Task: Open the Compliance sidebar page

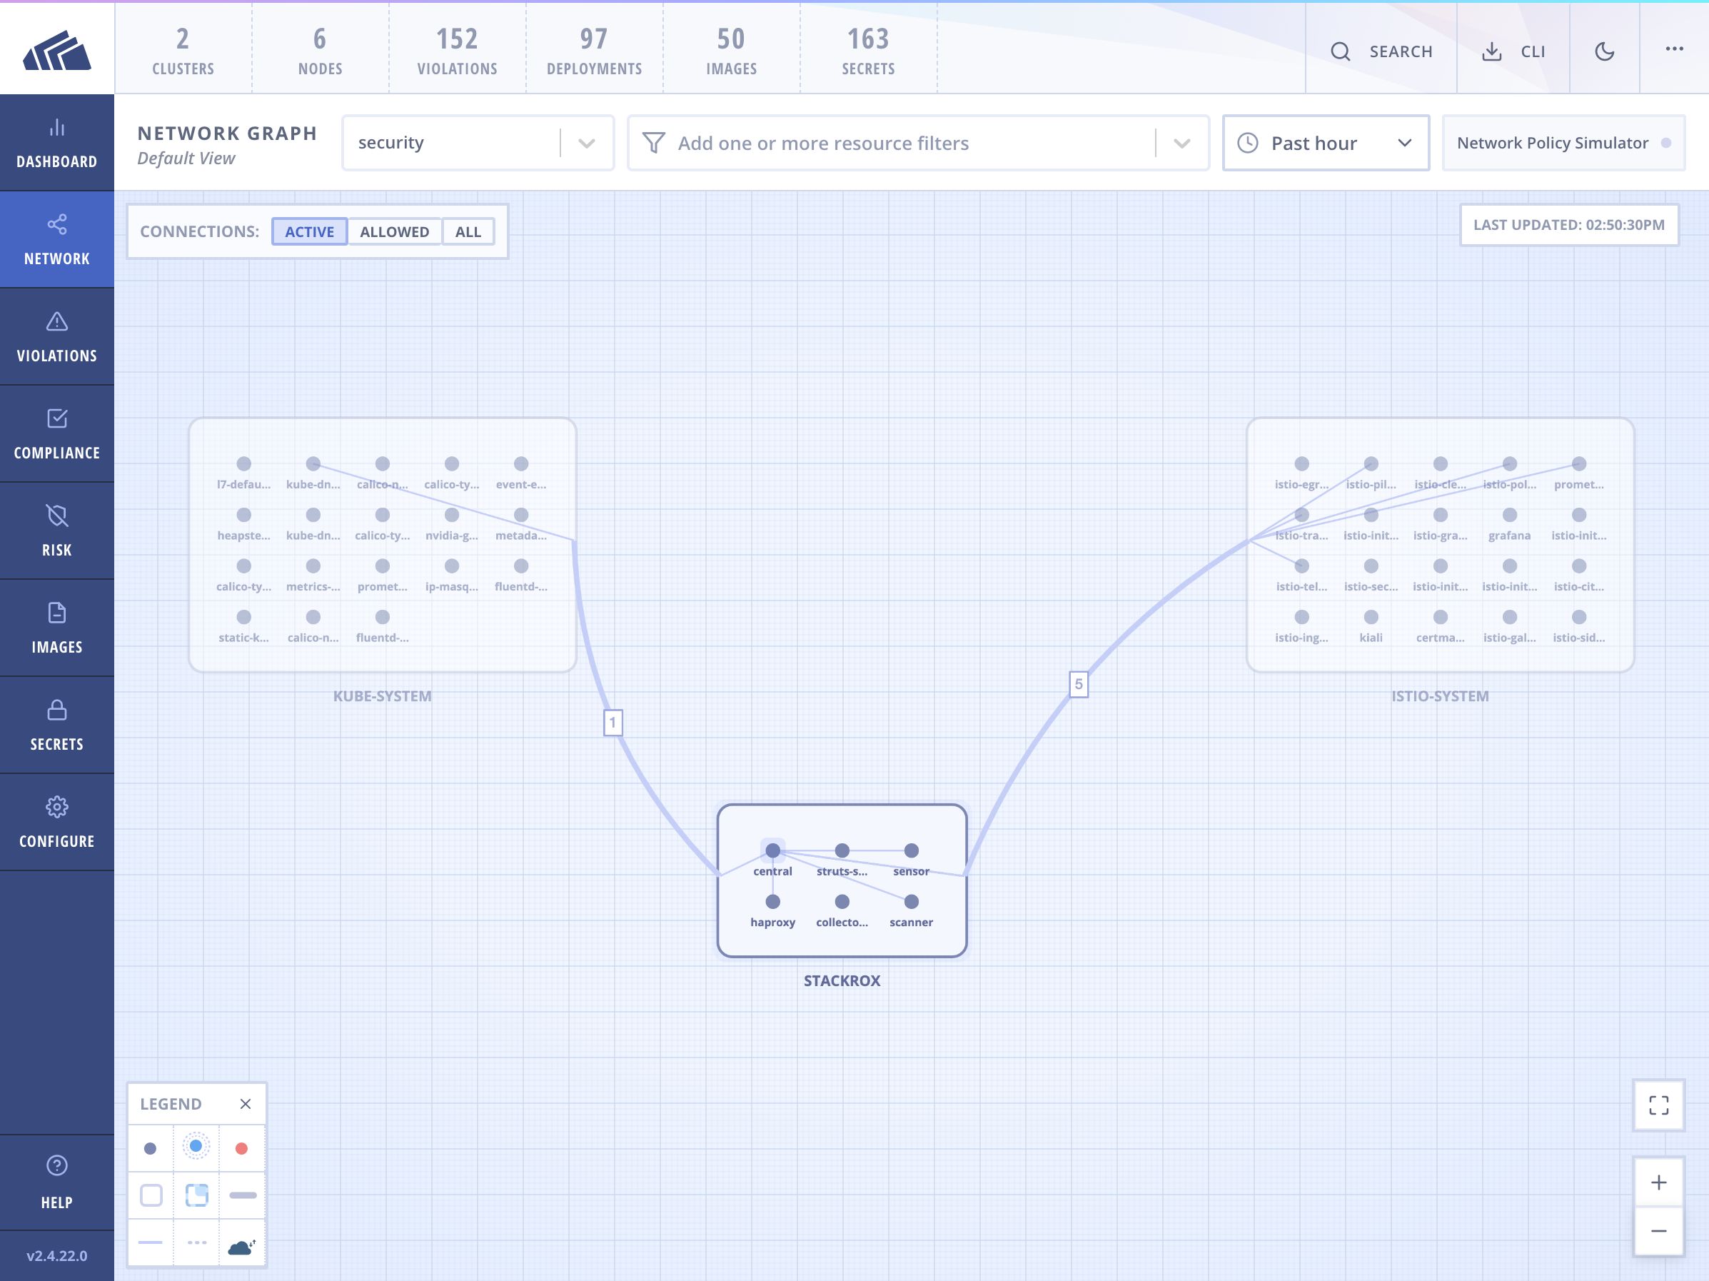Action: pos(57,434)
